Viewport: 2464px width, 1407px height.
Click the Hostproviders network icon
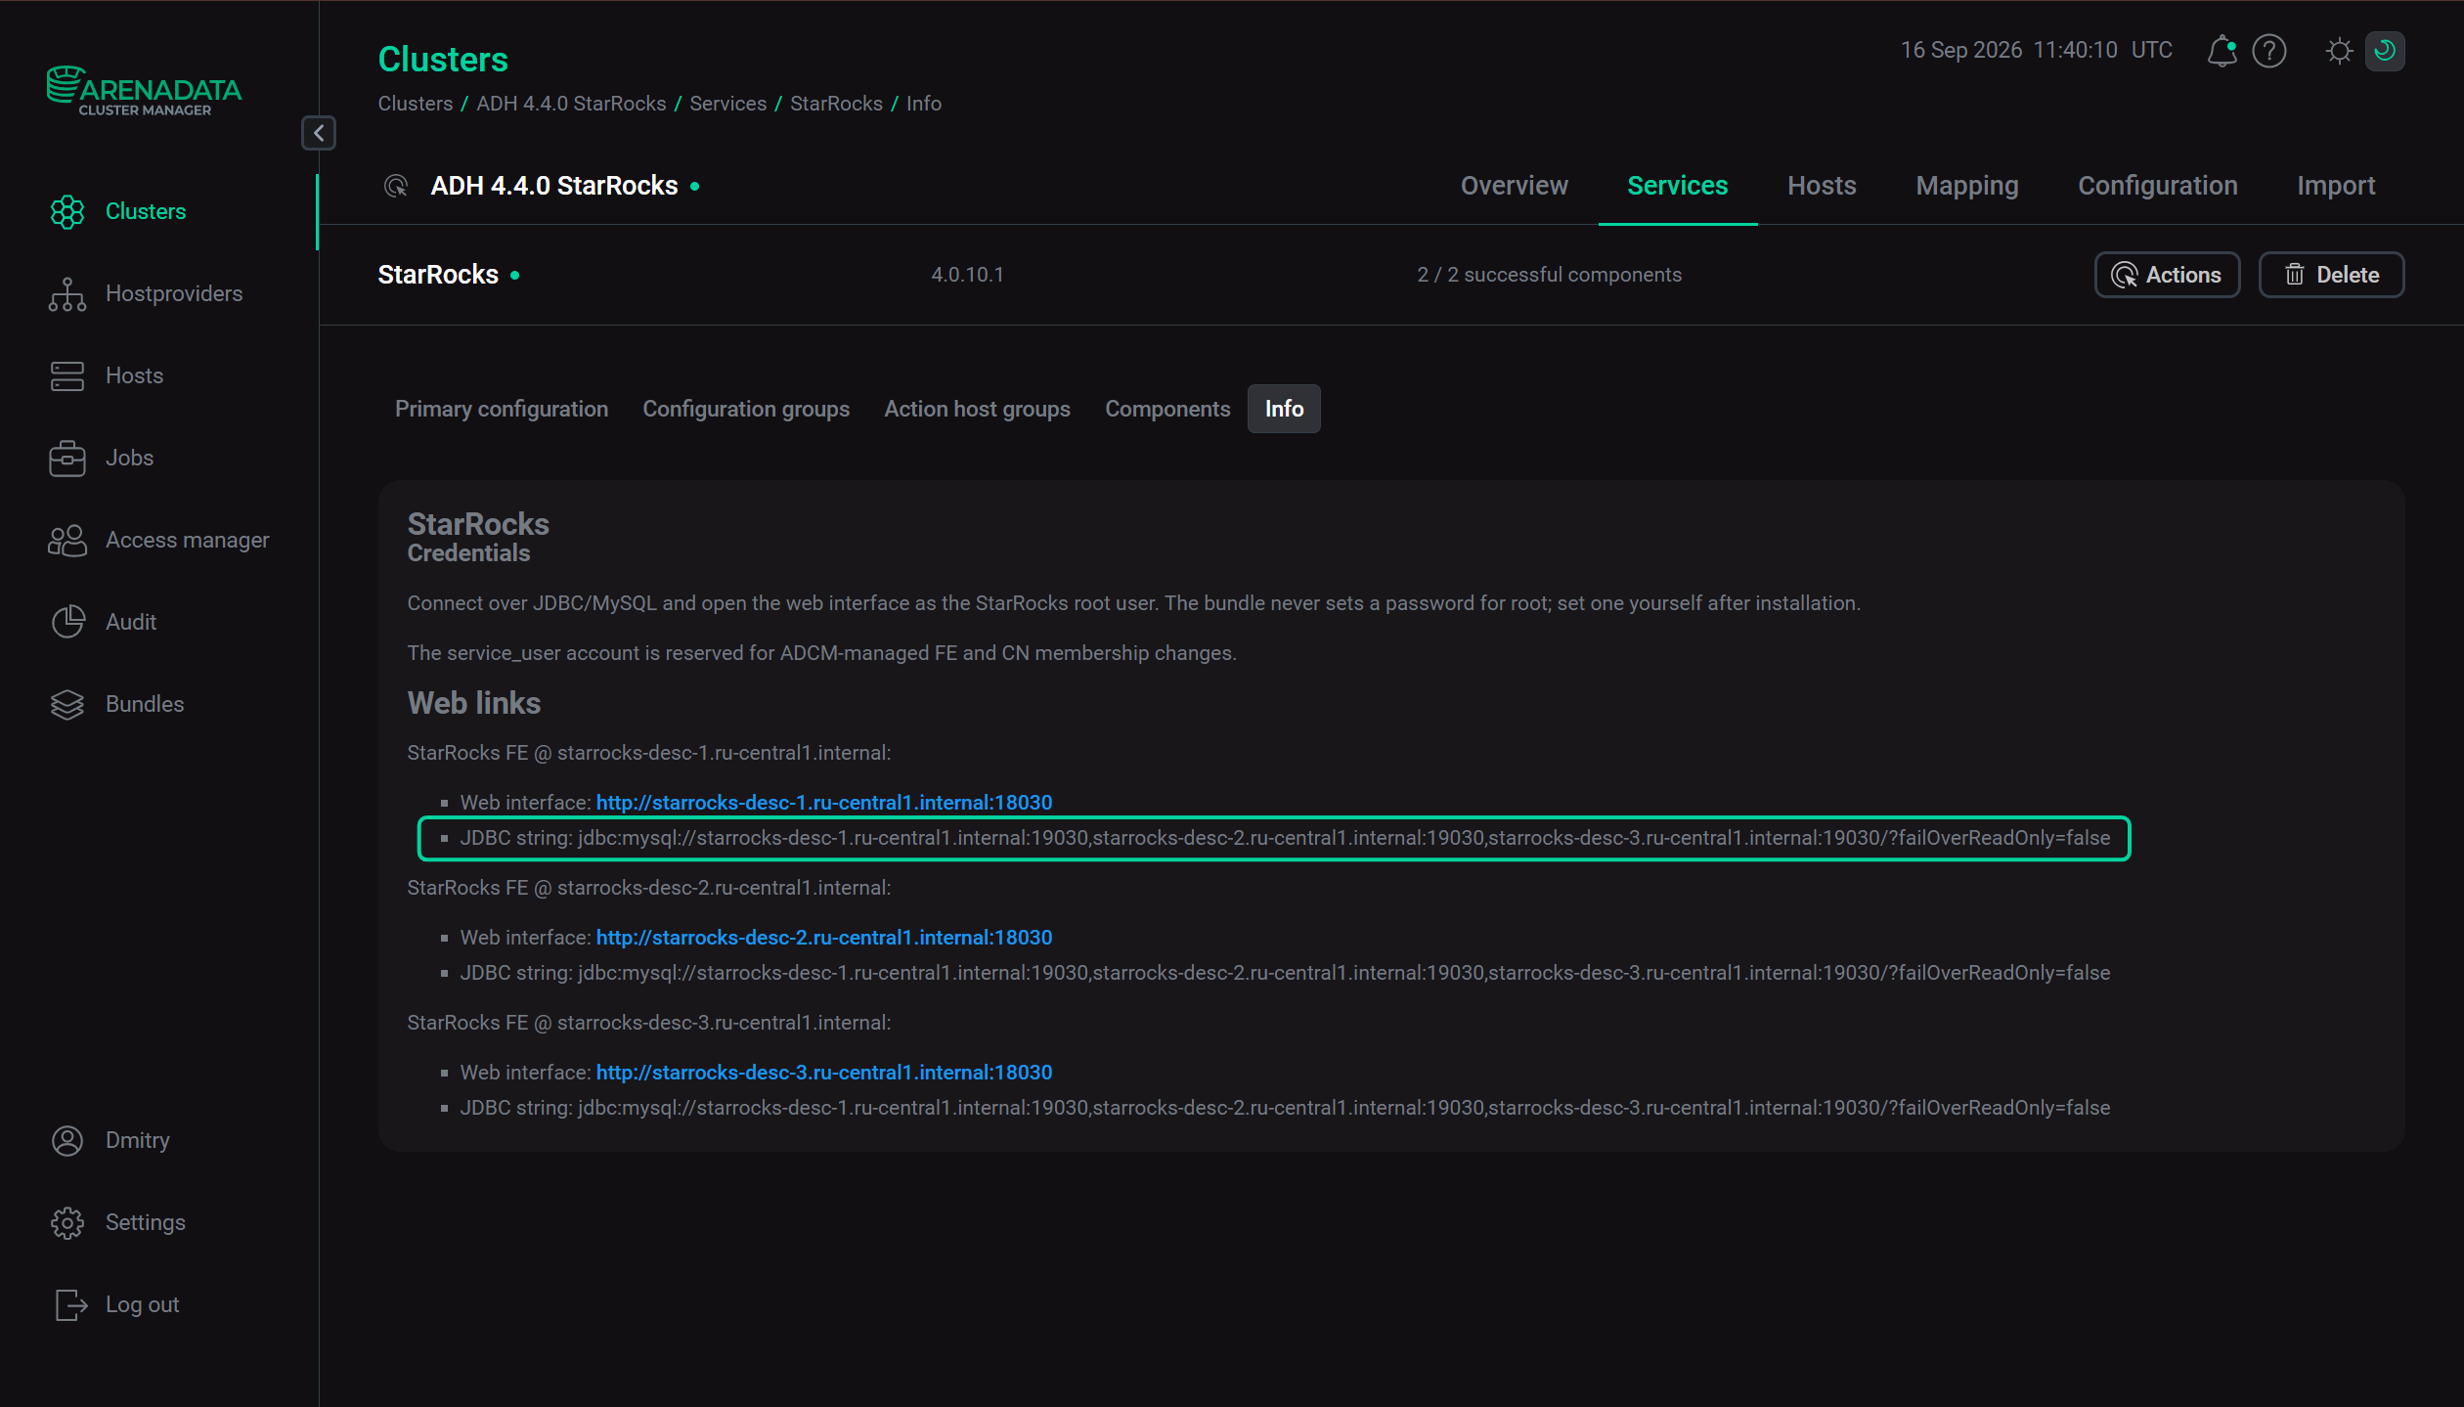coord(67,293)
